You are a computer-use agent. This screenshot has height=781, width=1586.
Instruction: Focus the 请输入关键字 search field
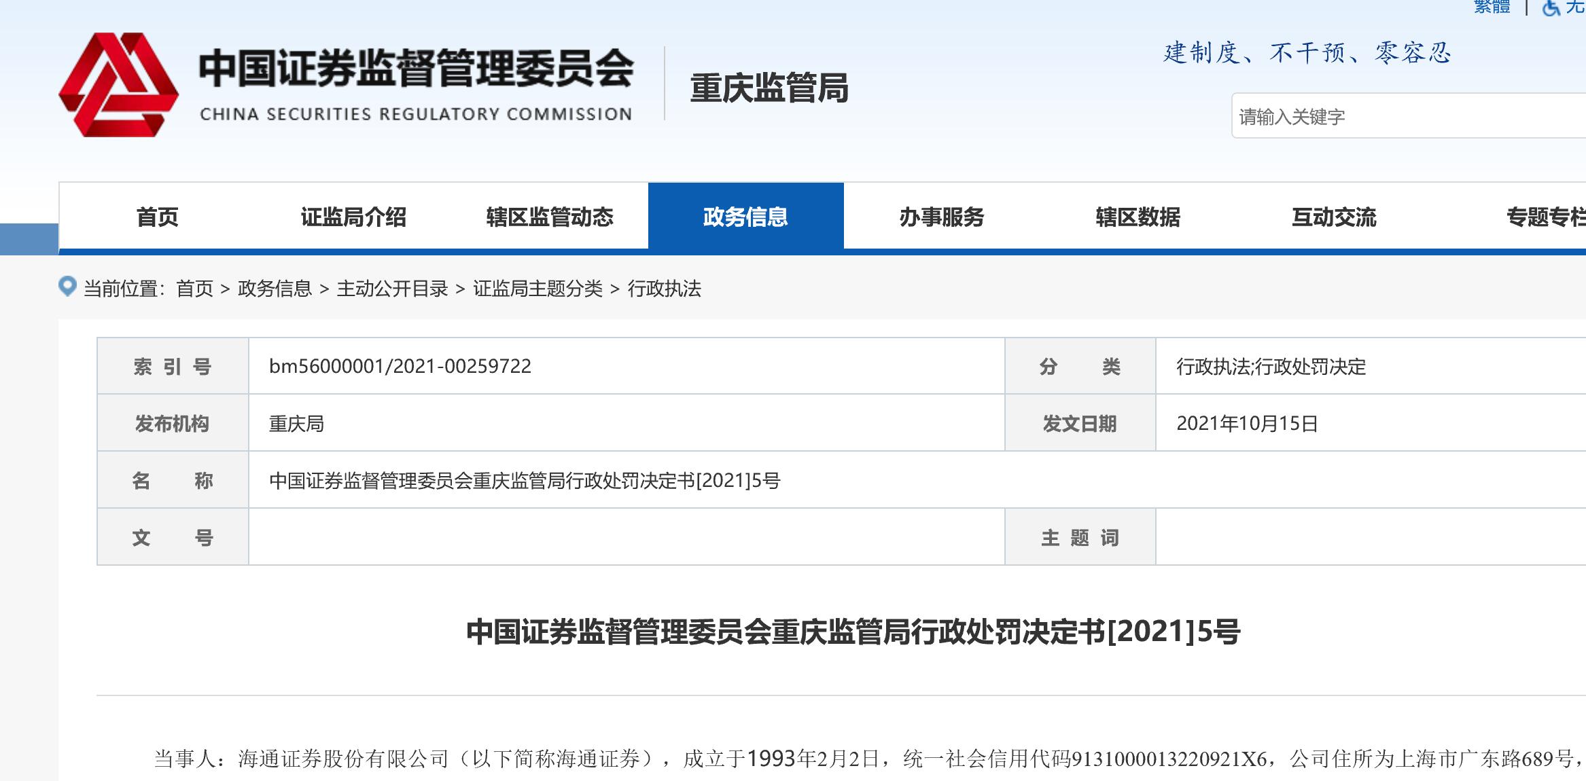[1409, 116]
